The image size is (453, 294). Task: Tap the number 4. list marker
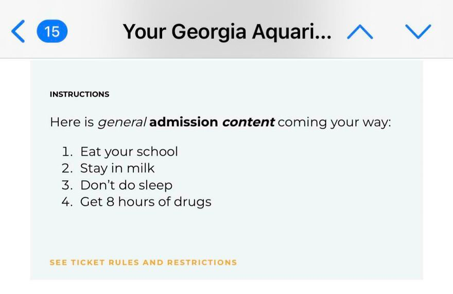click(67, 202)
